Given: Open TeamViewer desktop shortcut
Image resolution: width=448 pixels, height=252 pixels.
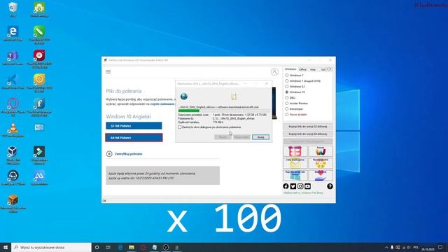Looking at the screenshot, I should pos(13,177).
